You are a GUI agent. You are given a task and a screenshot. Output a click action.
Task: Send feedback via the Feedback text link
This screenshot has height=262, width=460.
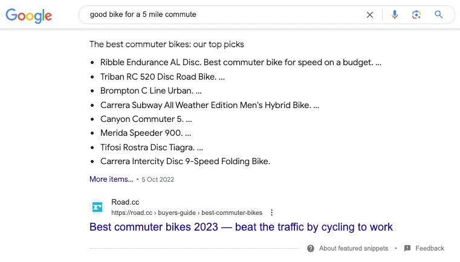click(x=430, y=248)
